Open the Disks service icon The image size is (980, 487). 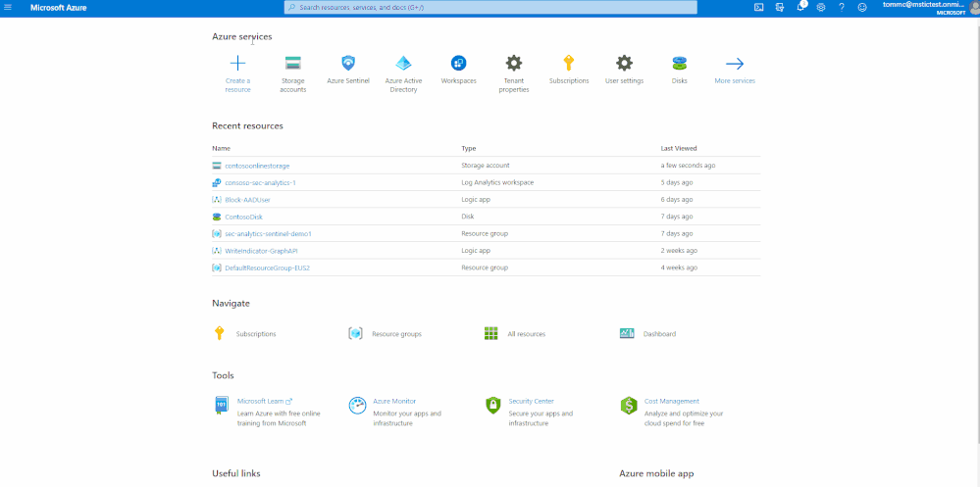coord(680,63)
